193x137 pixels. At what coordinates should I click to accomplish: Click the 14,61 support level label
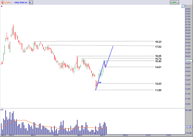158,67
